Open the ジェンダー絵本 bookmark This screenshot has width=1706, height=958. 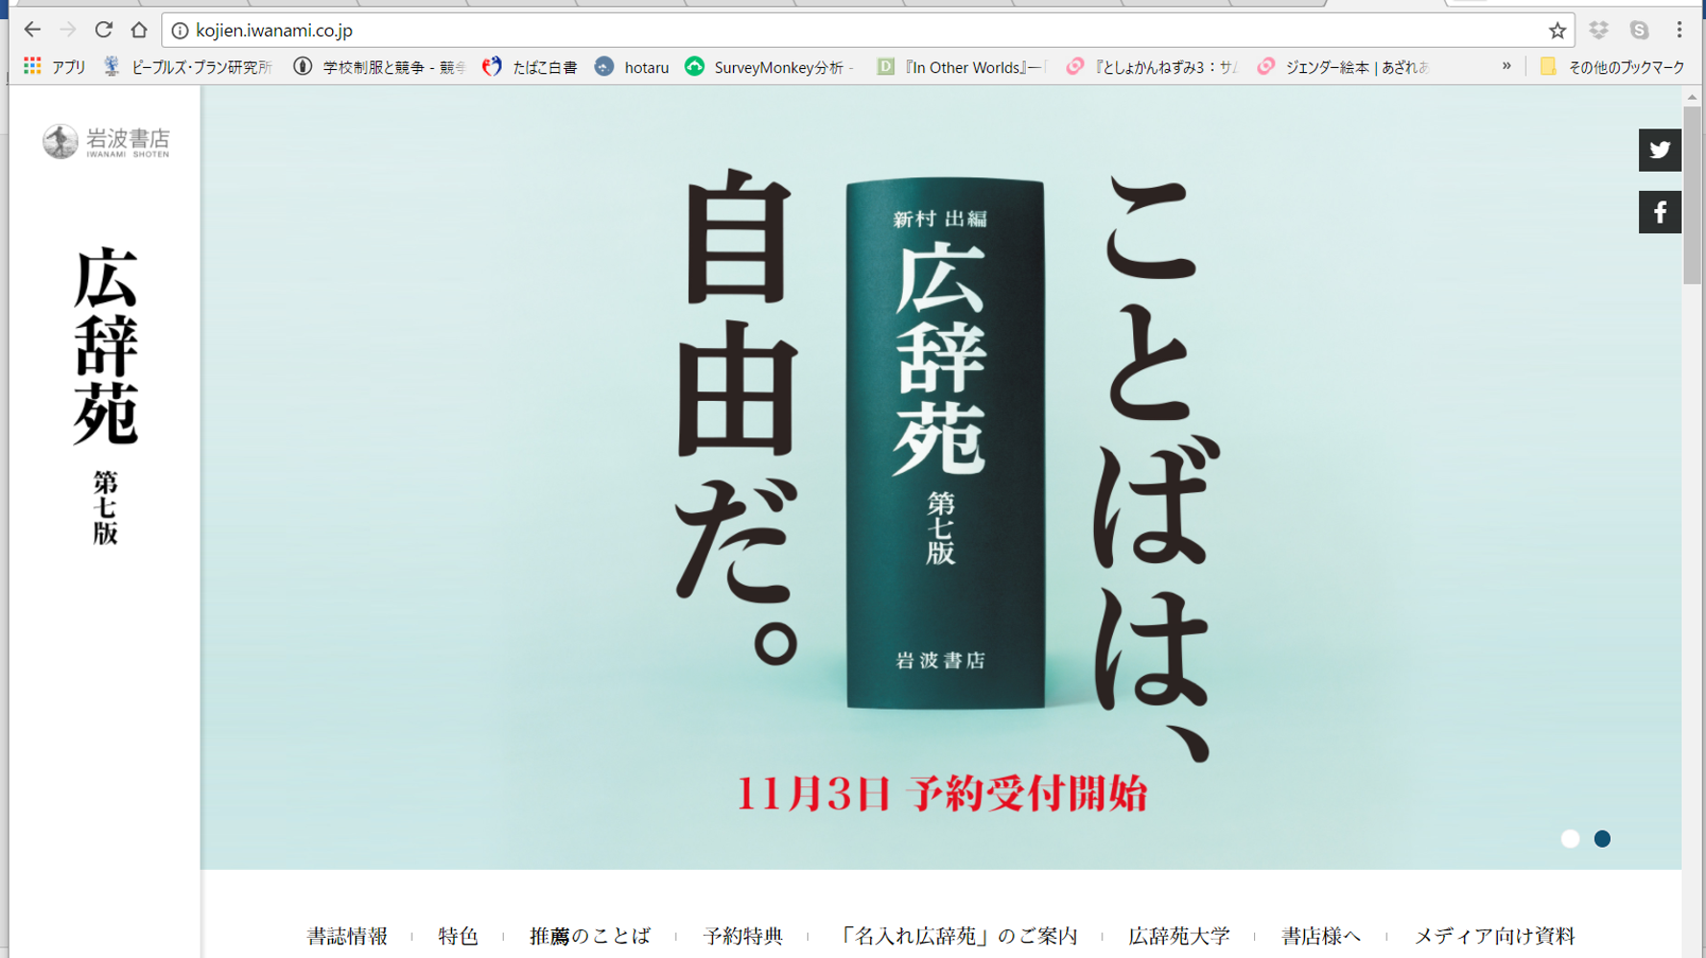1343,66
